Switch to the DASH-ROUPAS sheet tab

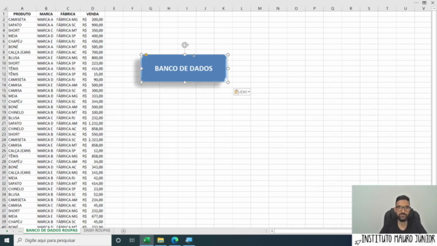(97, 230)
